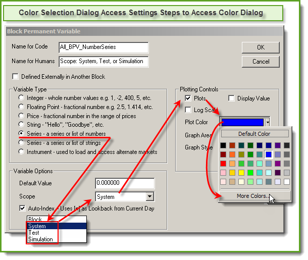Select the Integer variable type

pos(21,97)
